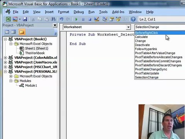
Task: Select Module1 in project tree
Action: click(x=31, y=85)
